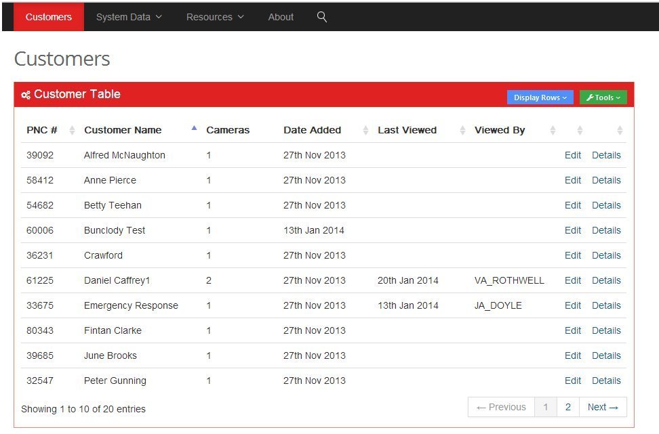Image resolution: width=659 pixels, height=434 pixels.
Task: Click Next to see more entries
Action: (603, 407)
